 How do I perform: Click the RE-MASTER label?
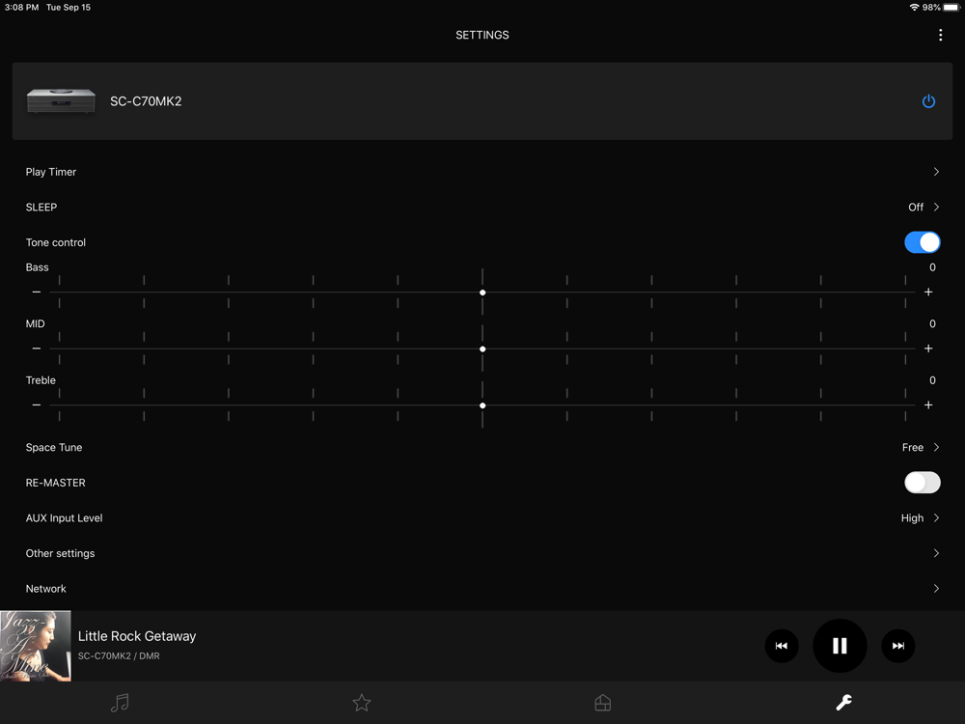tap(55, 483)
